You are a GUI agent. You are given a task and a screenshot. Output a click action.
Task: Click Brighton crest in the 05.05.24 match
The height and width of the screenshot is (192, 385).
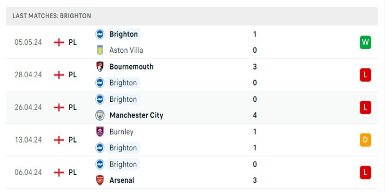tap(100, 34)
